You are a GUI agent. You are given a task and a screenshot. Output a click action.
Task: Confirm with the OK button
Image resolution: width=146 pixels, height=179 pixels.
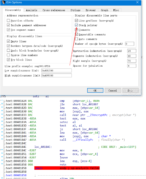click(x=95, y=90)
